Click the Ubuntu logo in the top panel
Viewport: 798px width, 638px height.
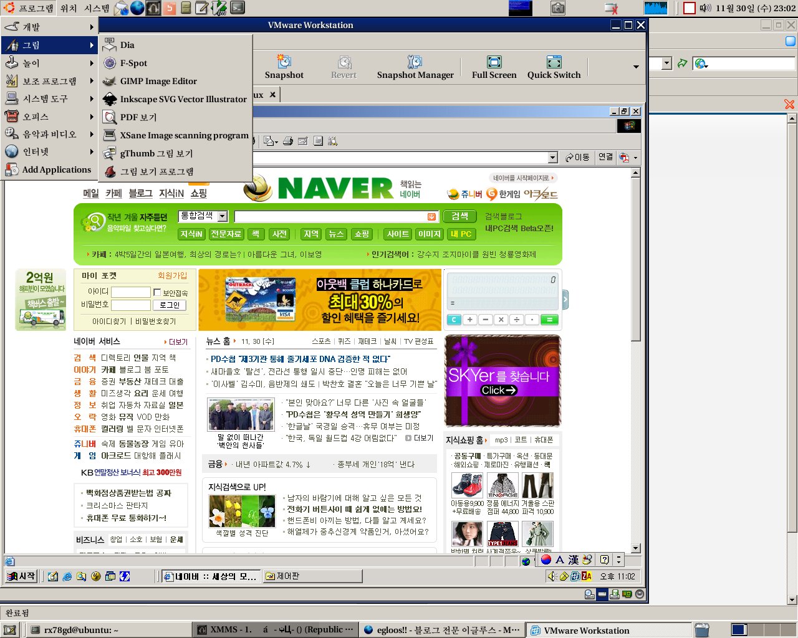coord(9,8)
